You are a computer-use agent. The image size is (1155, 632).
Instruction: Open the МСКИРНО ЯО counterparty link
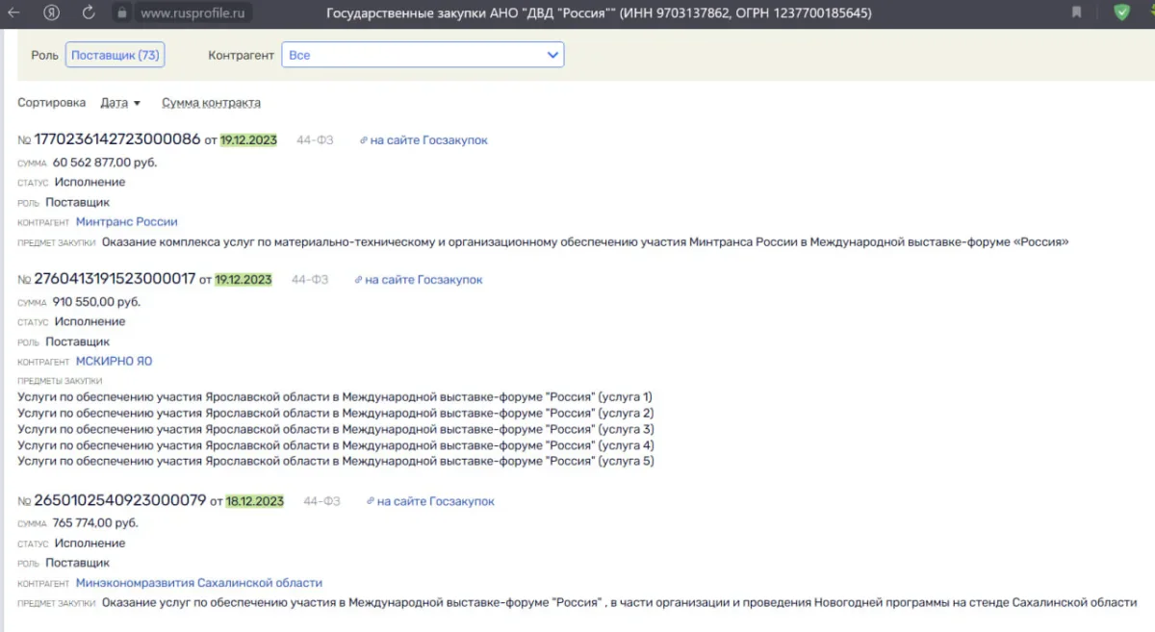tap(114, 362)
